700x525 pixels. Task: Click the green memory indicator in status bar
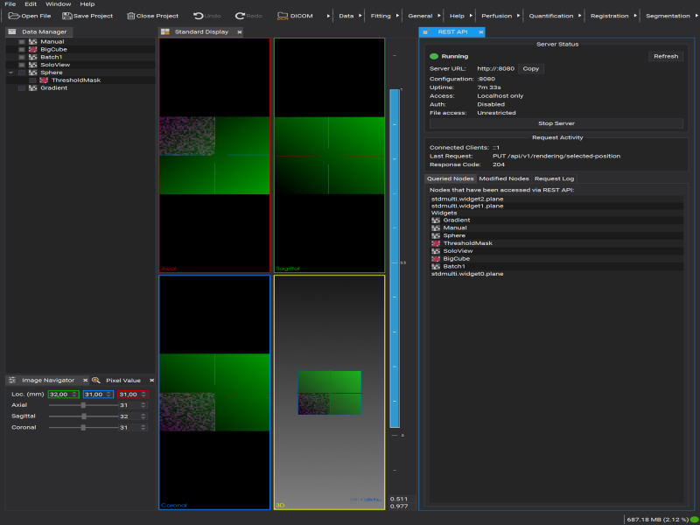pyautogui.click(x=694, y=520)
